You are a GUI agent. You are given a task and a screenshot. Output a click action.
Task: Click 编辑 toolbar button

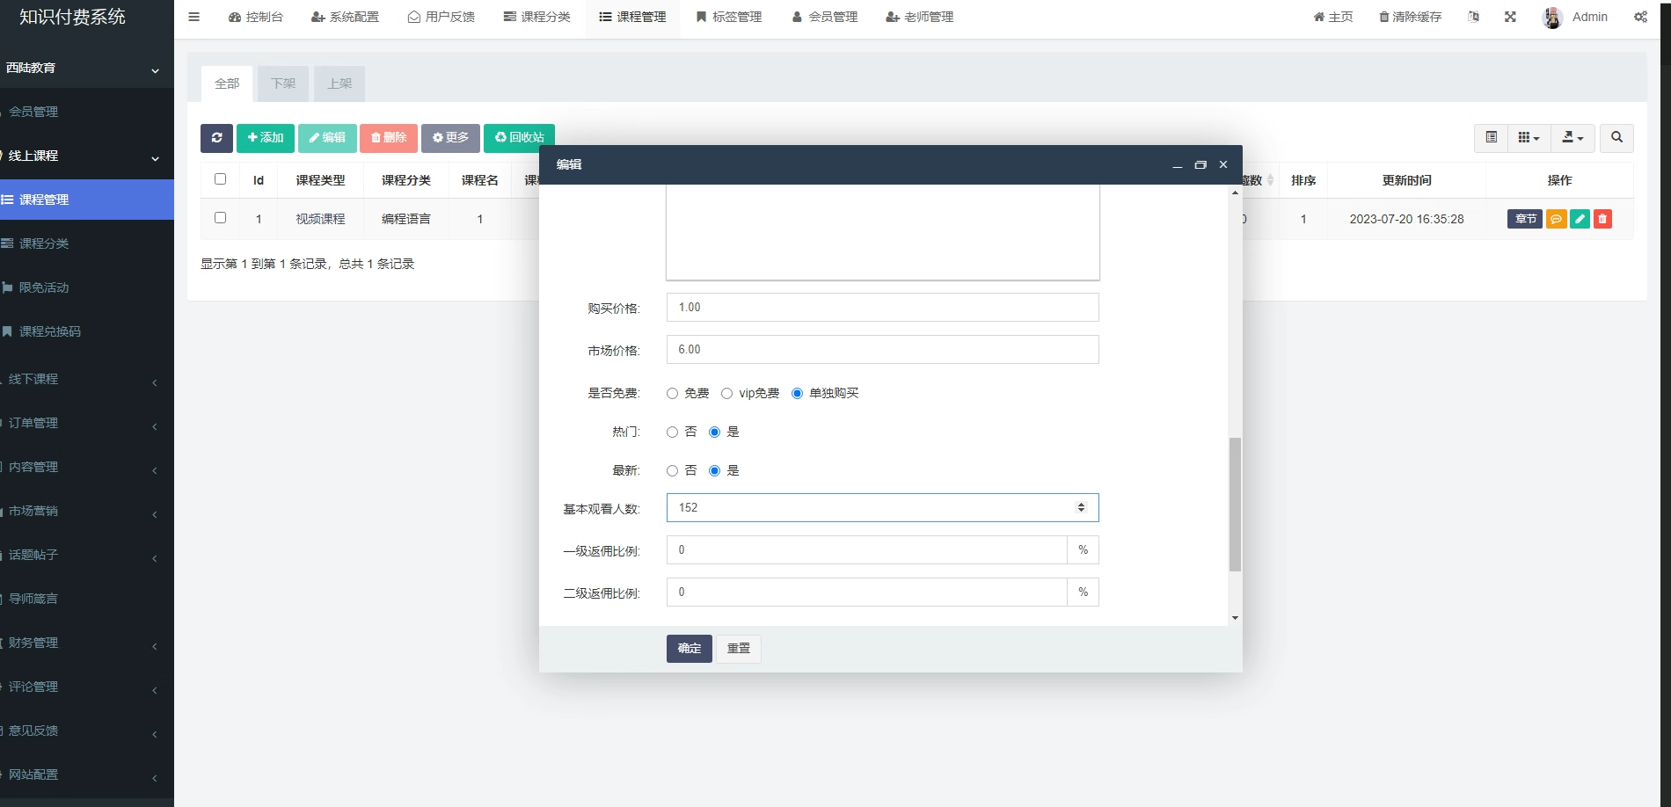coord(327,138)
